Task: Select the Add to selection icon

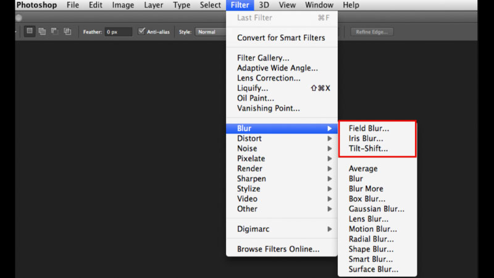Action: pos(42,32)
